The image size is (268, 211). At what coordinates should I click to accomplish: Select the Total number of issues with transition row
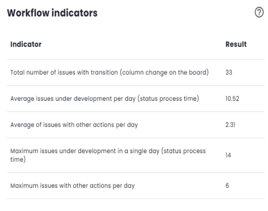pos(109,72)
